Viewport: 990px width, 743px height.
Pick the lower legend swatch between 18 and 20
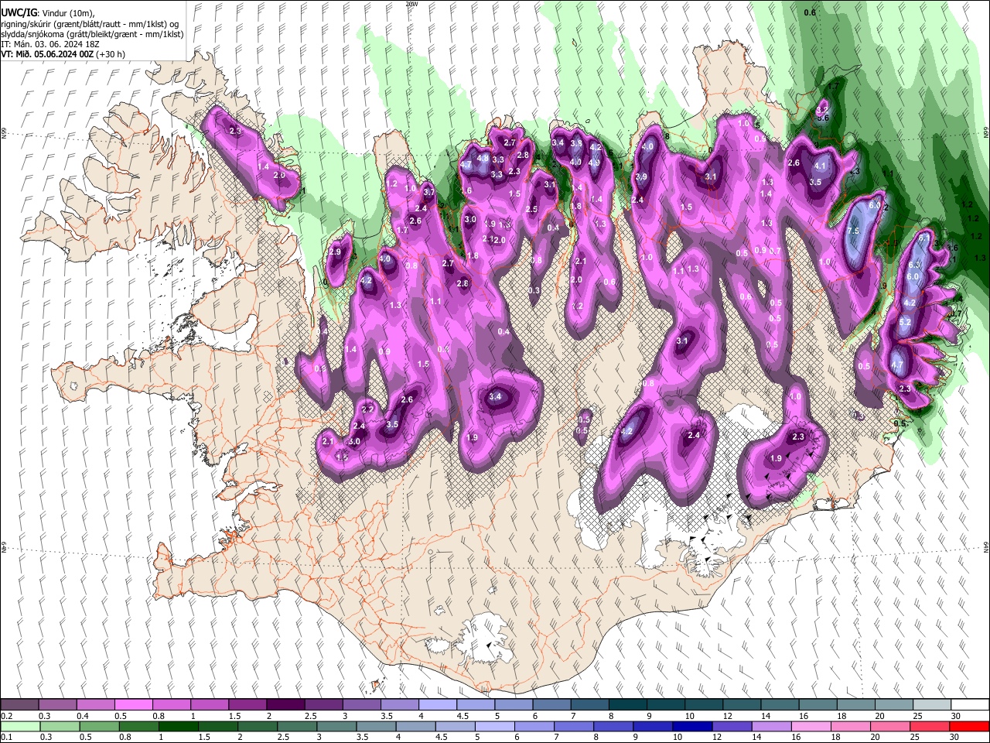(x=850, y=726)
